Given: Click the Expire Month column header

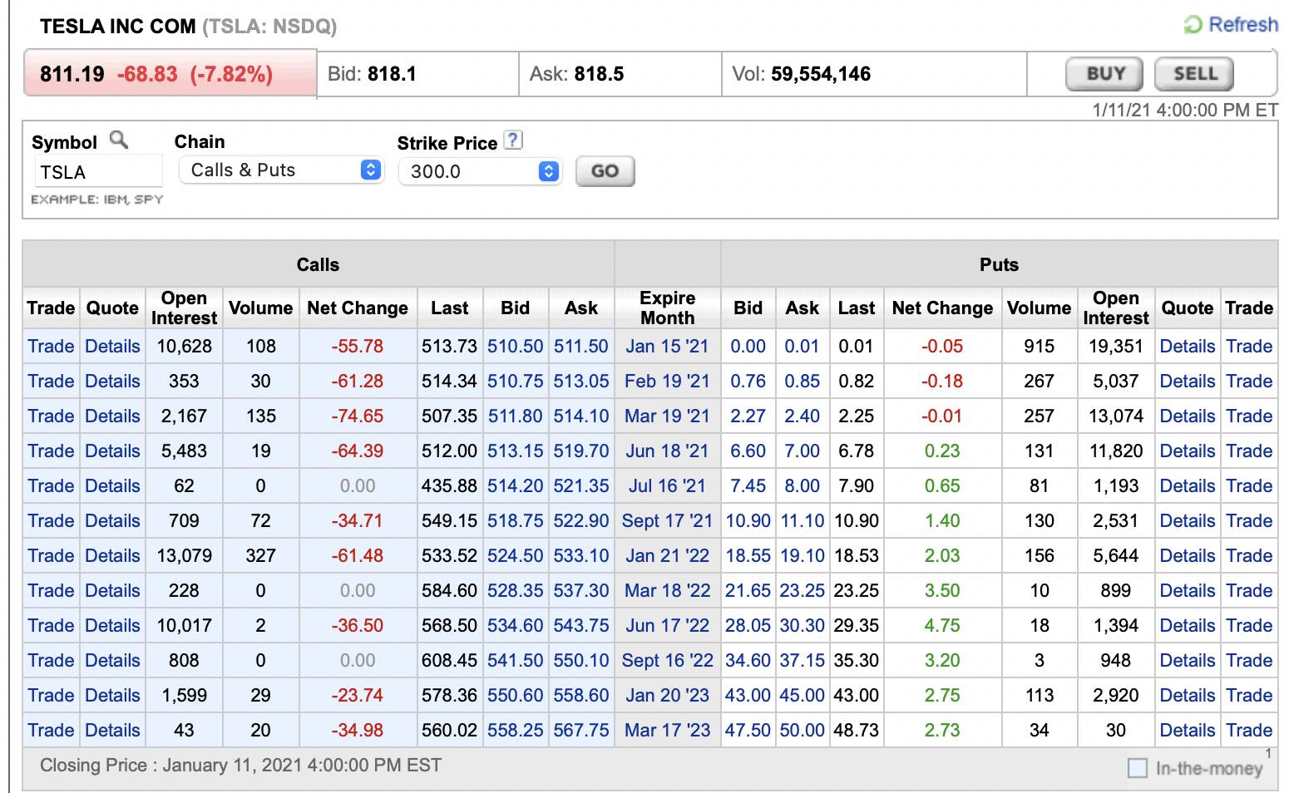Looking at the screenshot, I should click(x=667, y=308).
